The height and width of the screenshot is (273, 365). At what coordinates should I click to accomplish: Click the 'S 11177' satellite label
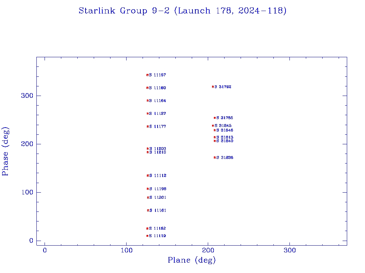tap(158, 127)
